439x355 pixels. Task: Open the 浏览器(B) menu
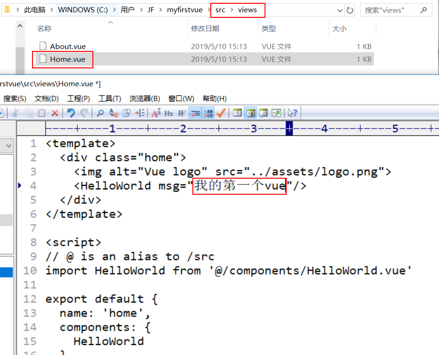(x=144, y=99)
